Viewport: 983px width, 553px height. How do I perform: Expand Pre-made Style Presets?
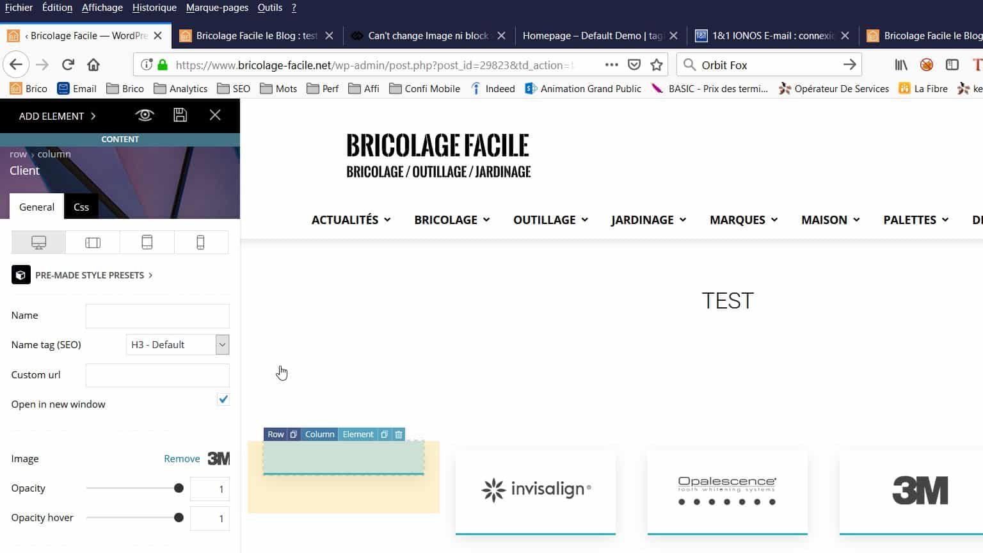[93, 275]
